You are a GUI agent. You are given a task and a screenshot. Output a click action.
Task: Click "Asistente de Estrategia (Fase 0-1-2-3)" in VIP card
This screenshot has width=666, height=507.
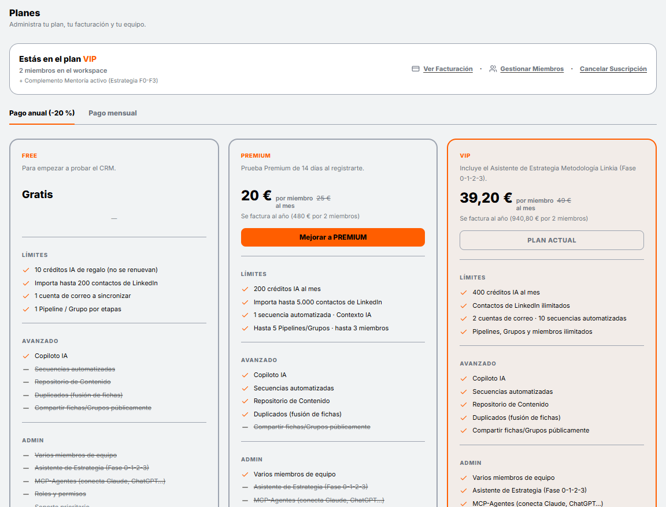point(530,490)
